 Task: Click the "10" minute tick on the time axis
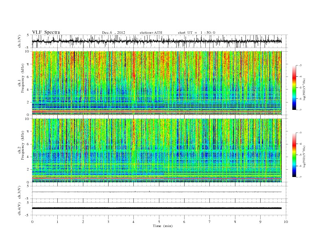point(286,222)
